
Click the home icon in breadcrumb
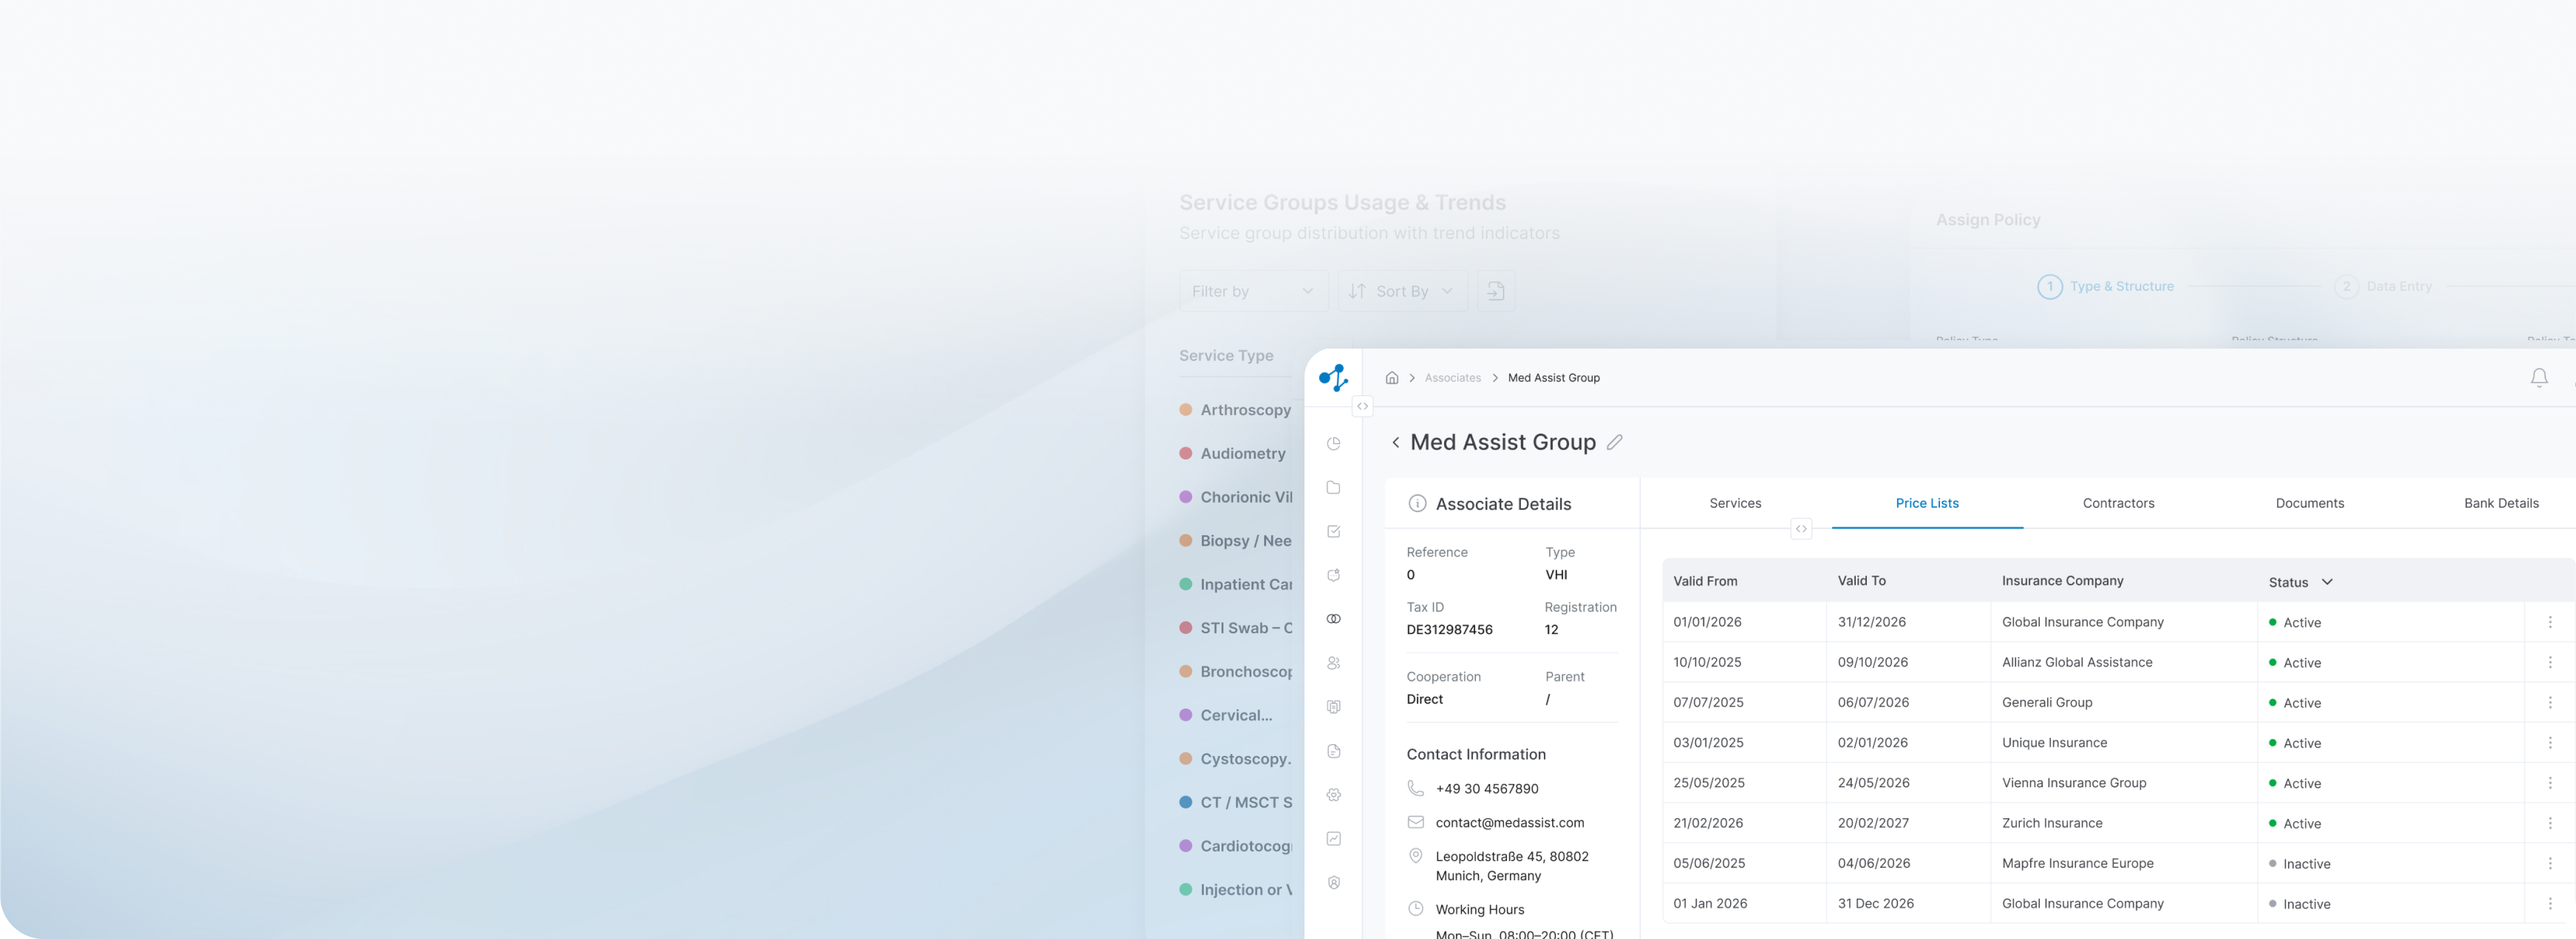1391,378
